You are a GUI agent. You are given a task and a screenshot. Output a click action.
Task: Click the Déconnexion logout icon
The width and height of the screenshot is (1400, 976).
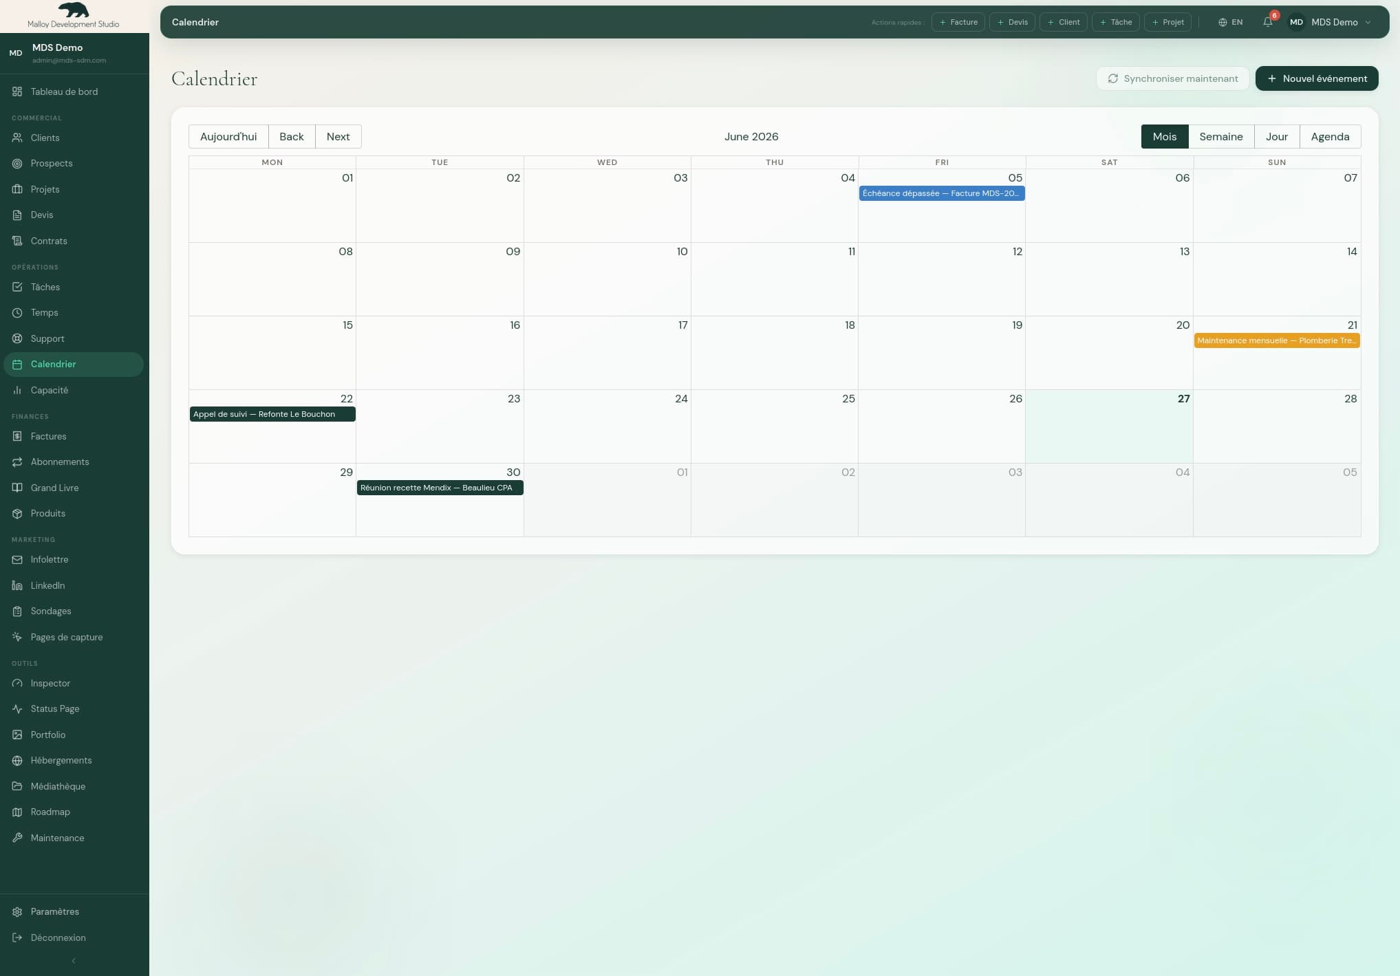coord(17,937)
